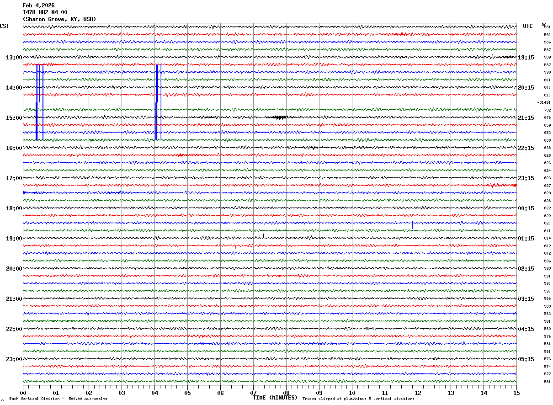
Task: Click the minute 05 axis tick label
Action: [x=187, y=393]
